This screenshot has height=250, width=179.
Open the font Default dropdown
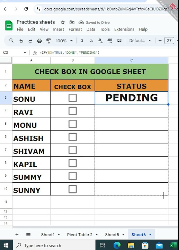(140, 41)
